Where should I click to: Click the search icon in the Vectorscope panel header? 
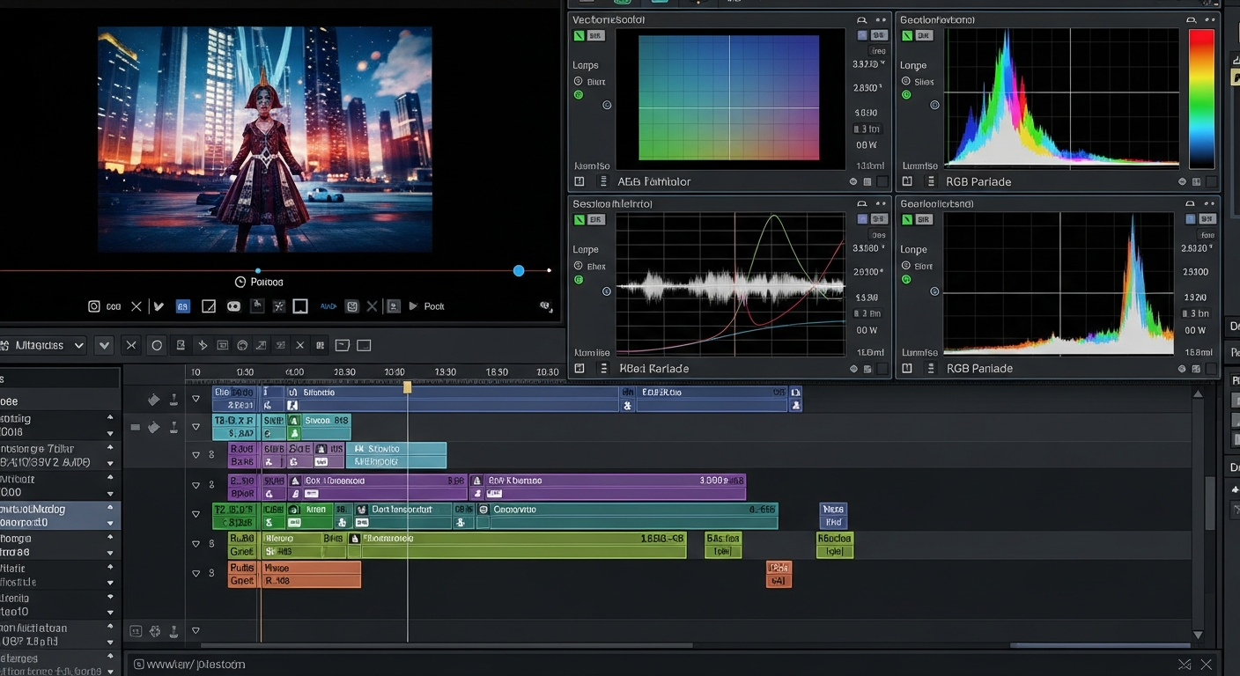tap(861, 19)
